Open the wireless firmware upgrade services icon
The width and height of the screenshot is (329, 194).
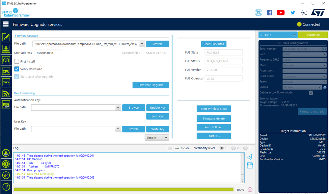click(6, 93)
